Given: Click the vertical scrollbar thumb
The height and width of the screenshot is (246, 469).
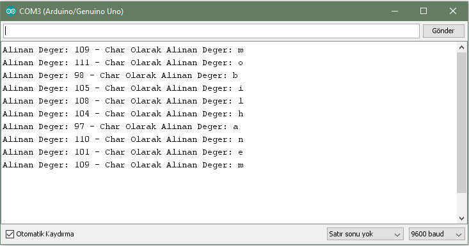Looking at the screenshot, I should 461,123.
